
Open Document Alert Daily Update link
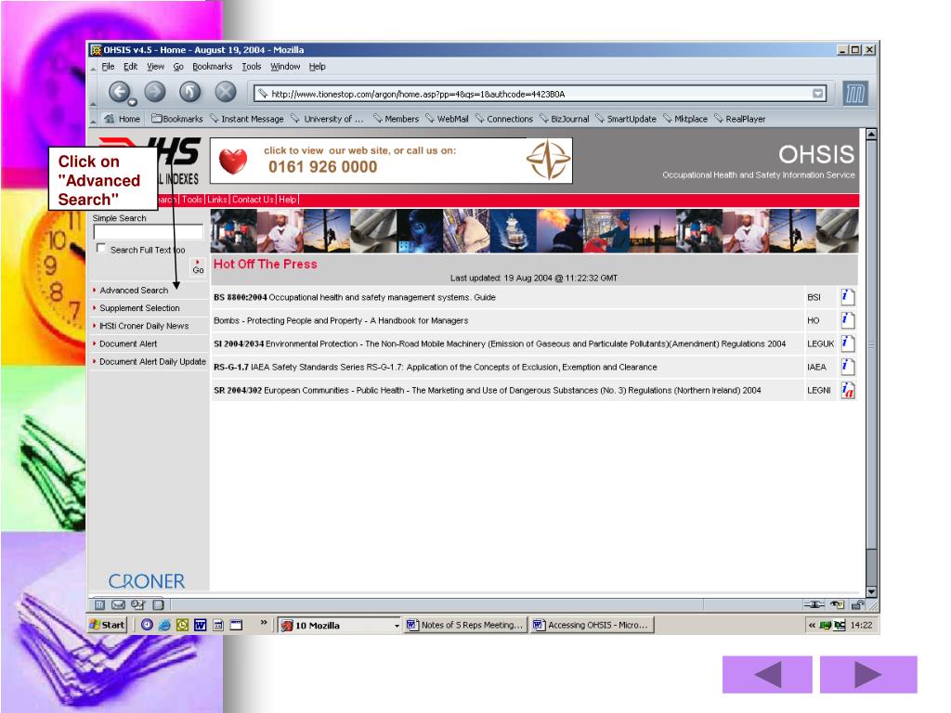tap(152, 361)
